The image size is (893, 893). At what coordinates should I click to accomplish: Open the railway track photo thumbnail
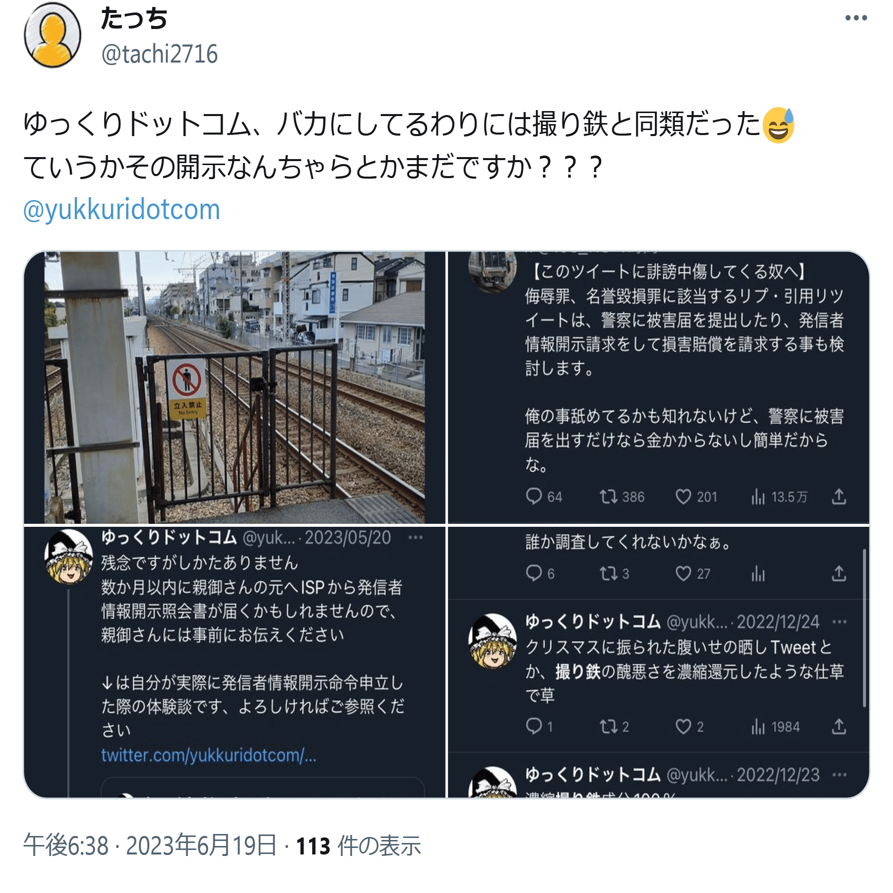235,387
